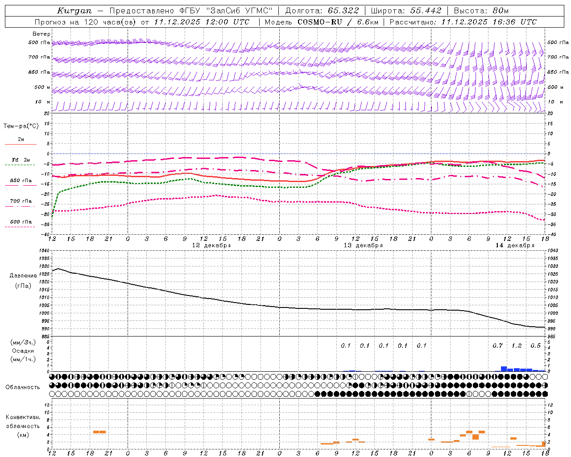This screenshot has width=571, height=457.
Task: Click the "Тем-ра(°C)" temperature panel label
Action: click(21, 126)
